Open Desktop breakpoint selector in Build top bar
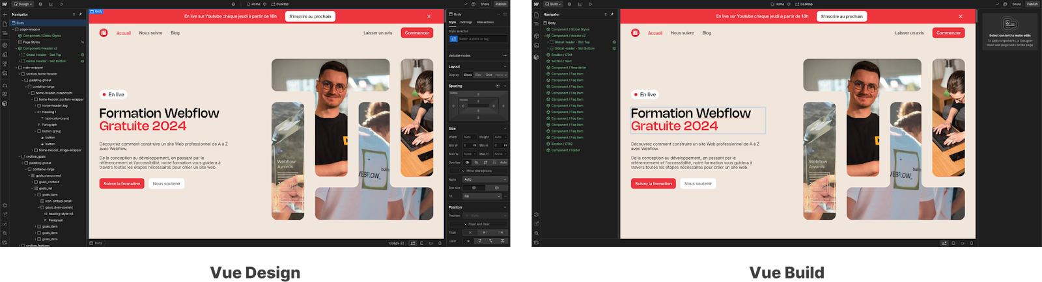The image size is (1042, 282). [x=805, y=4]
